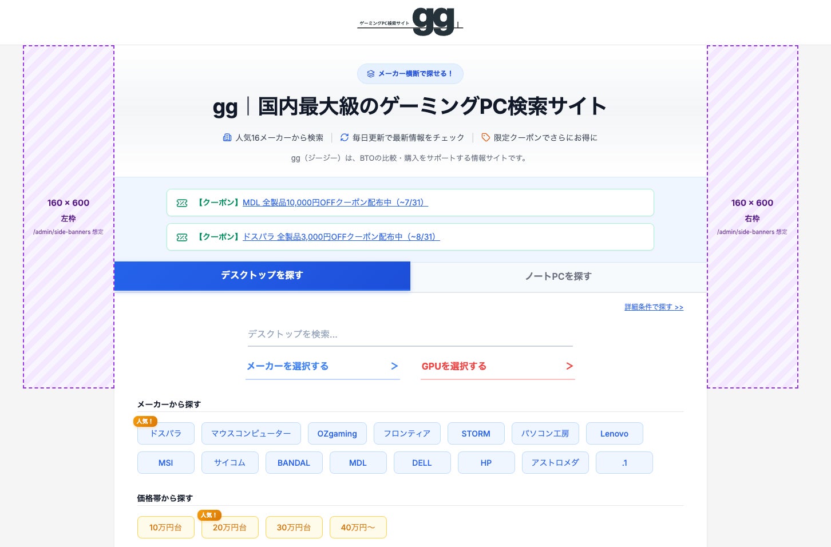Open the 詳細条件で探す link

[x=654, y=307]
